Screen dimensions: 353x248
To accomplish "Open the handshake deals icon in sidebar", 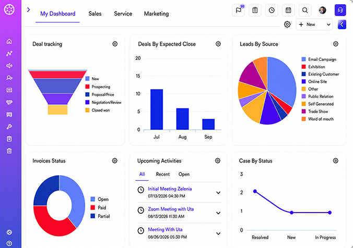I will click(x=9, y=102).
